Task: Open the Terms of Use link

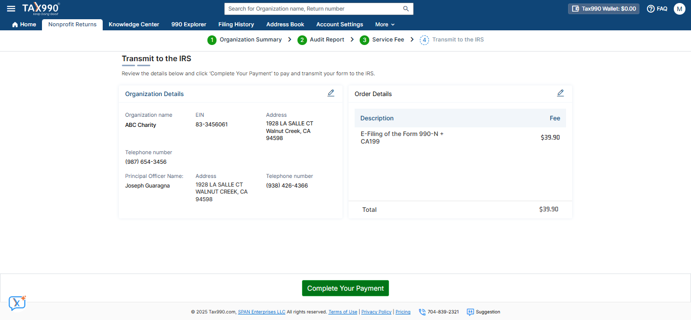Action: 343,312
